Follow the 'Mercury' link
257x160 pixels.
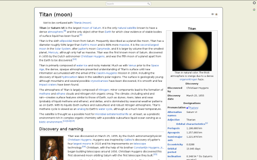[53, 52]
